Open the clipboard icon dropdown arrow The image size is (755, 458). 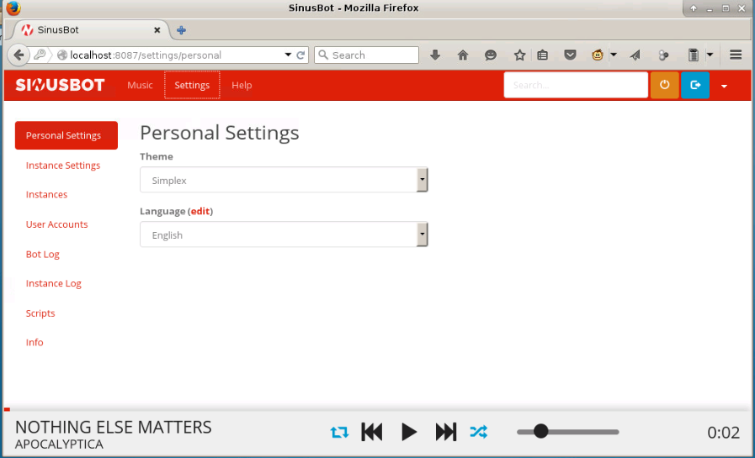click(x=710, y=55)
